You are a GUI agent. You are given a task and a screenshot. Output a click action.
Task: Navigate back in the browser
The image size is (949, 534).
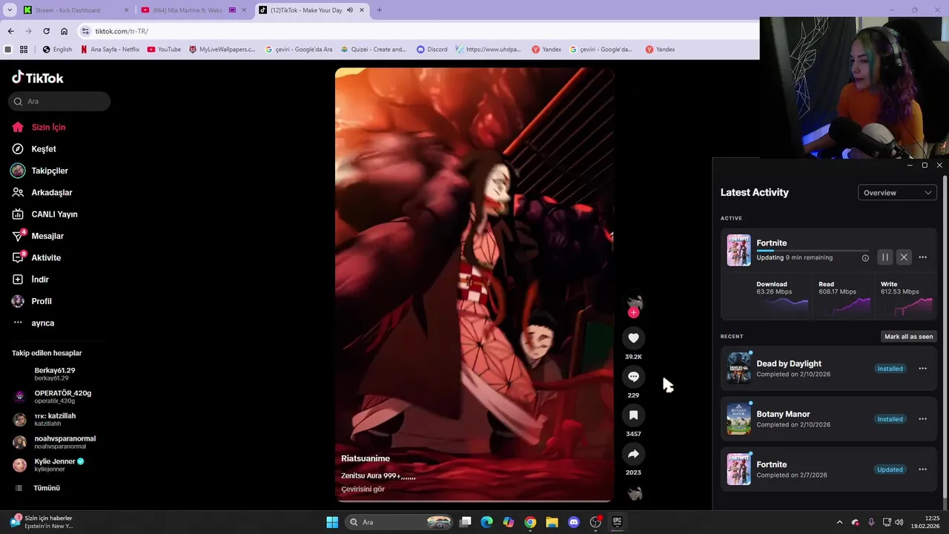(x=10, y=31)
